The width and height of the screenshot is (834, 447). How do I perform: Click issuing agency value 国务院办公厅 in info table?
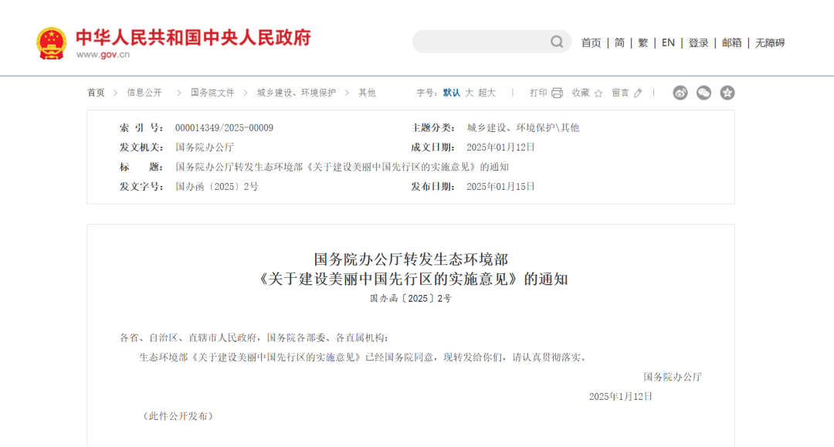[x=205, y=147]
